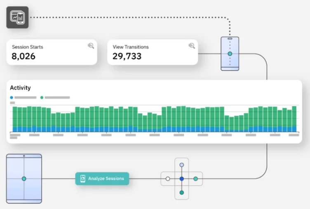This screenshot has height=209, width=310.
Task: Select the white left node of the cross
Action: pyautogui.click(x=168, y=179)
